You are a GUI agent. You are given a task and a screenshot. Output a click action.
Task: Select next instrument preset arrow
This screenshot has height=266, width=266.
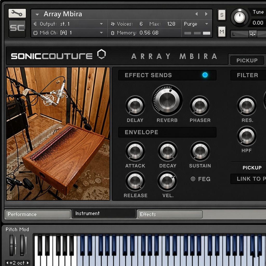click(x=206, y=14)
